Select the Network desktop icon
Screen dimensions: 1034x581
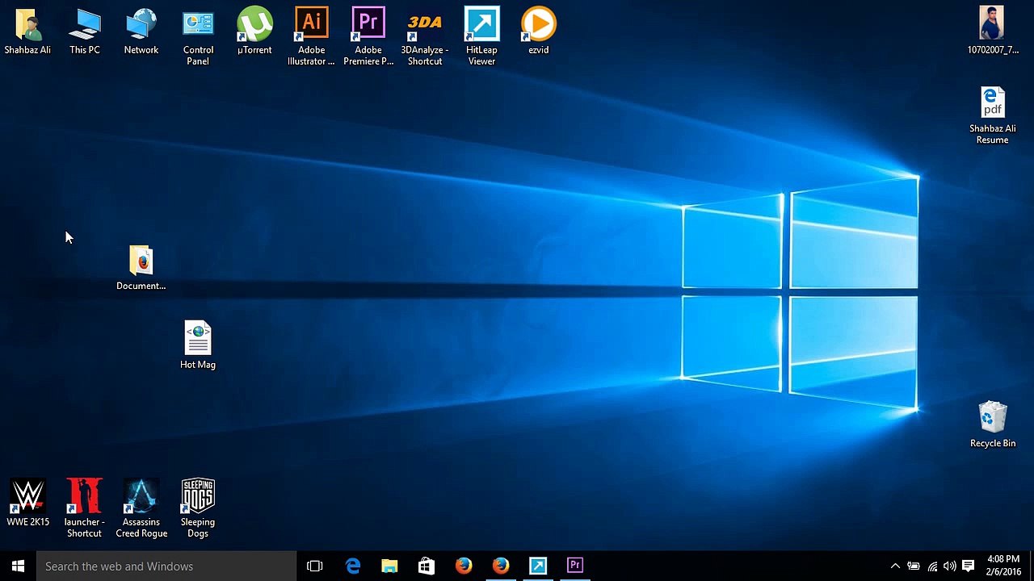141,31
